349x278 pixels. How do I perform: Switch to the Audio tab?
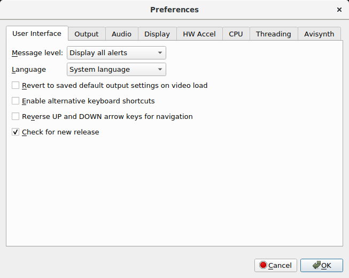(x=121, y=34)
